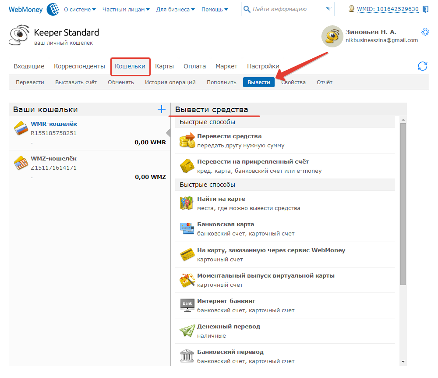
Task: Click the WMR-кошелёк link
Action: pyautogui.click(x=54, y=124)
